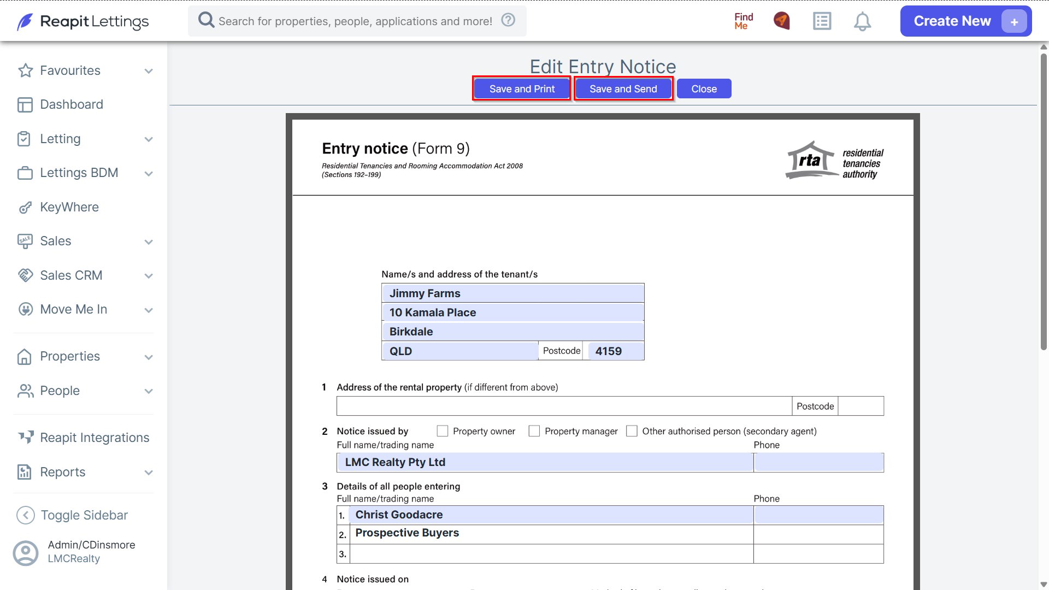Click the search help question mark icon
1049x590 pixels.
coord(508,20)
